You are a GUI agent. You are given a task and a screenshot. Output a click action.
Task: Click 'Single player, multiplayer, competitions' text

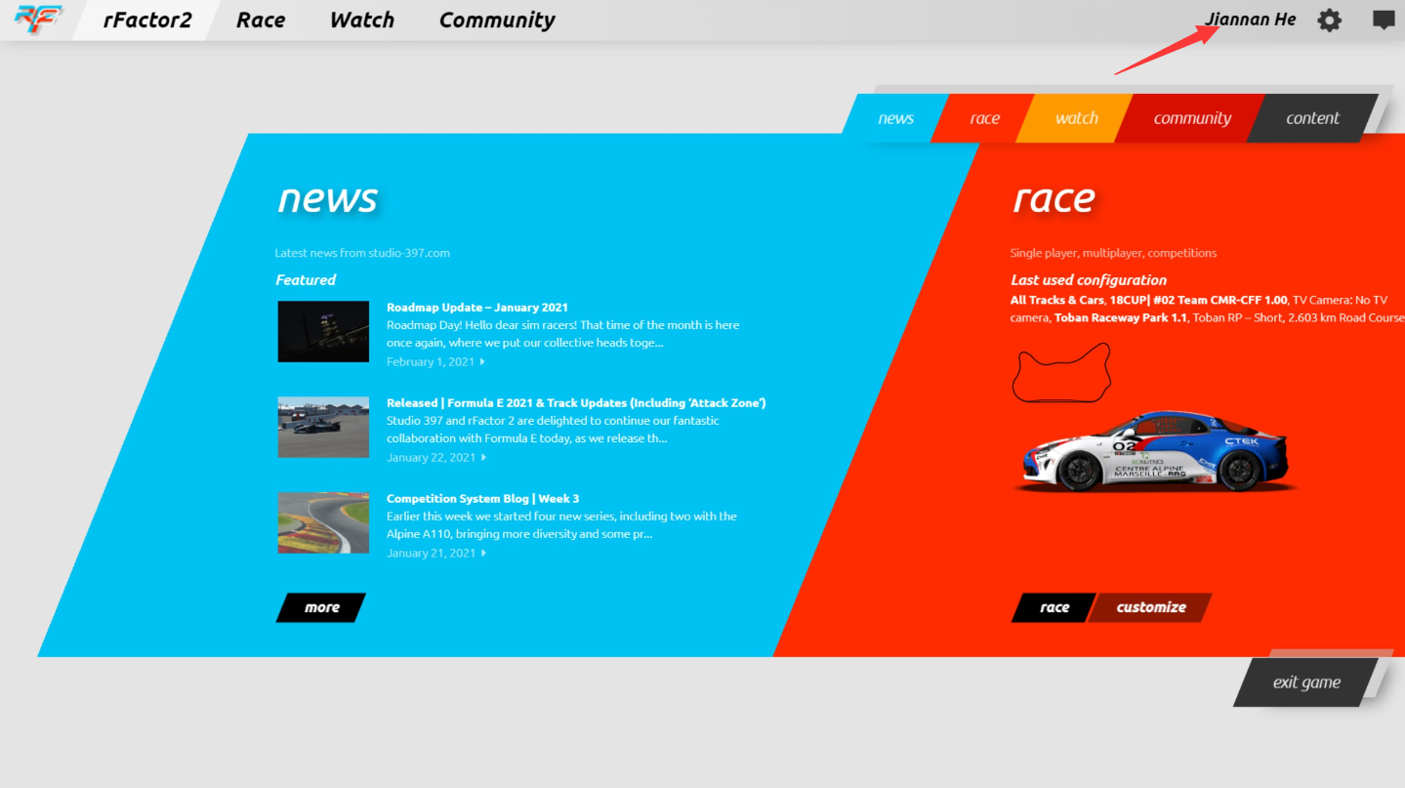[x=1113, y=253]
